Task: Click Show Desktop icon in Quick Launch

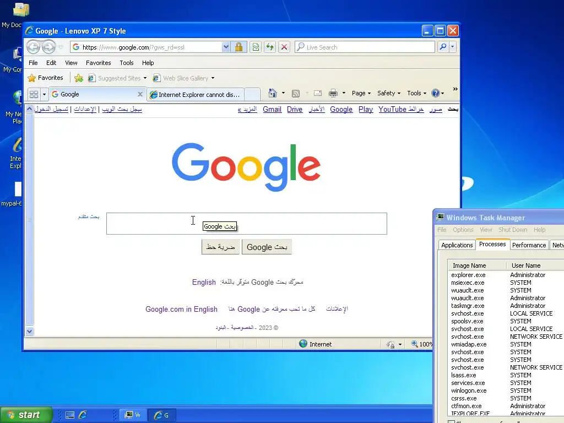Action: point(70,415)
